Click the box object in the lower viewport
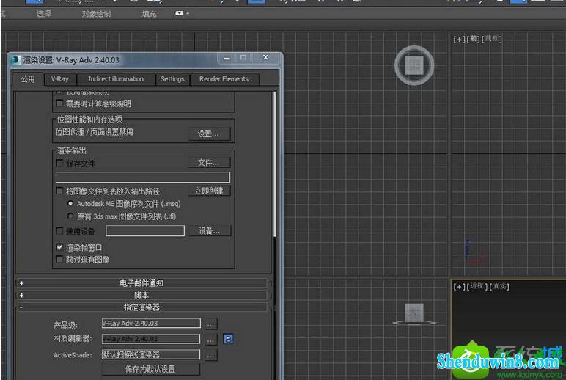566x380 pixels. 414,313
